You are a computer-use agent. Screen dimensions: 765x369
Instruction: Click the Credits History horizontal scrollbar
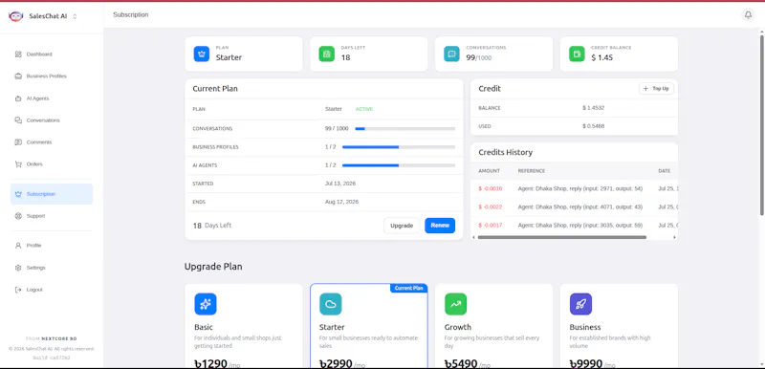coord(562,237)
